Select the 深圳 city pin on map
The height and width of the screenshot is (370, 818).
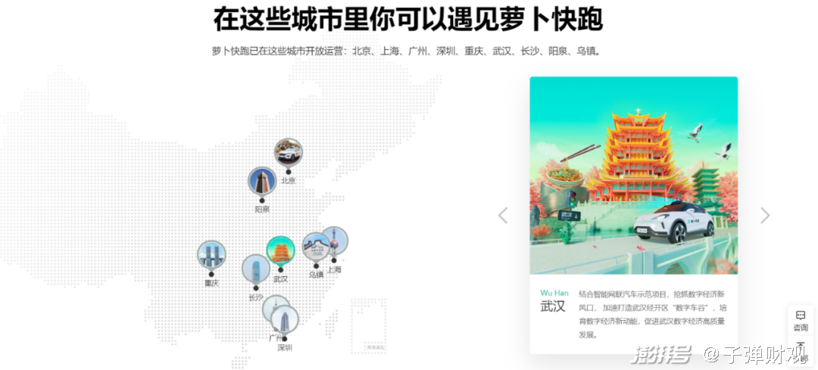click(x=284, y=319)
